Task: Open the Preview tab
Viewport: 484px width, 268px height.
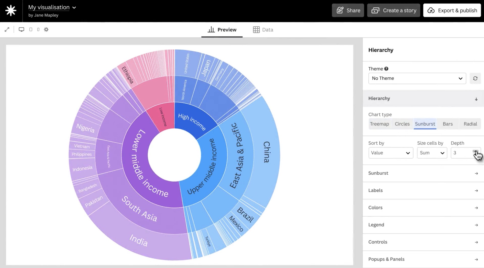Action: pyautogui.click(x=222, y=30)
